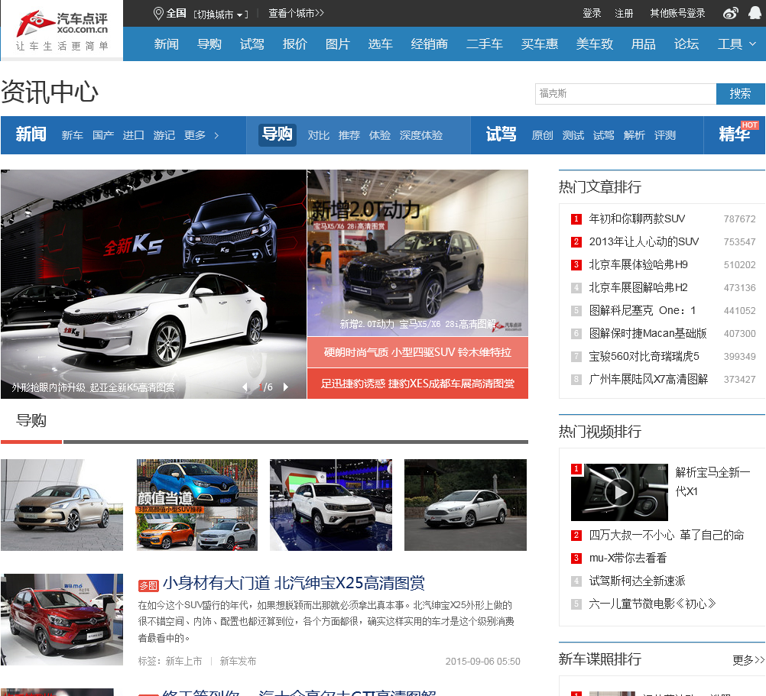The height and width of the screenshot is (696, 766).
Task: Select the 试驾 section tab in blue bar
Action: pos(501,134)
